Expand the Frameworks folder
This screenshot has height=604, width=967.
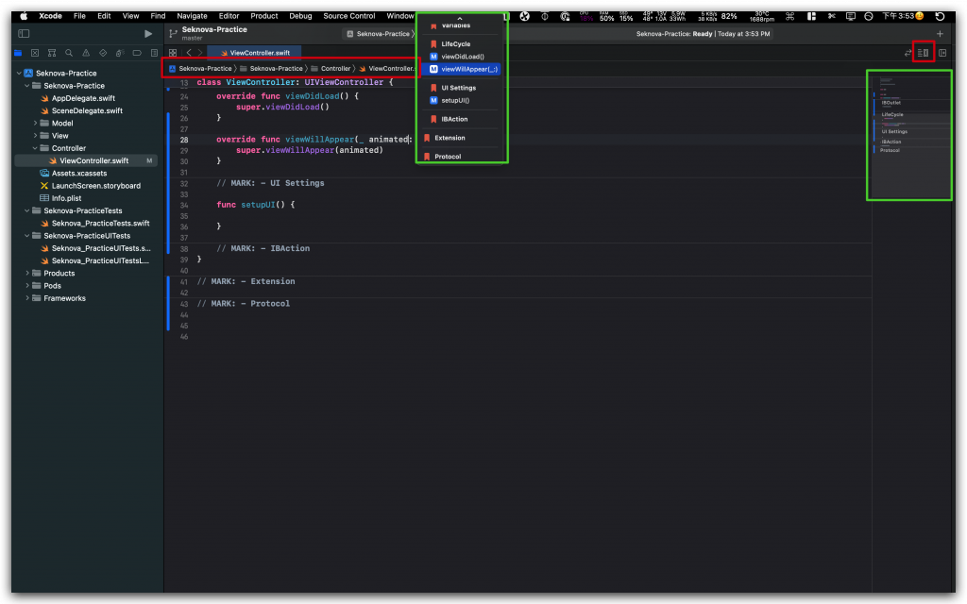coord(27,298)
